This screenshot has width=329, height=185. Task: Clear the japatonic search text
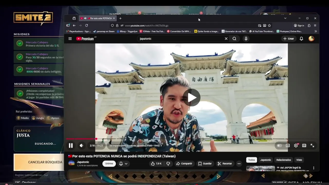(x=226, y=39)
